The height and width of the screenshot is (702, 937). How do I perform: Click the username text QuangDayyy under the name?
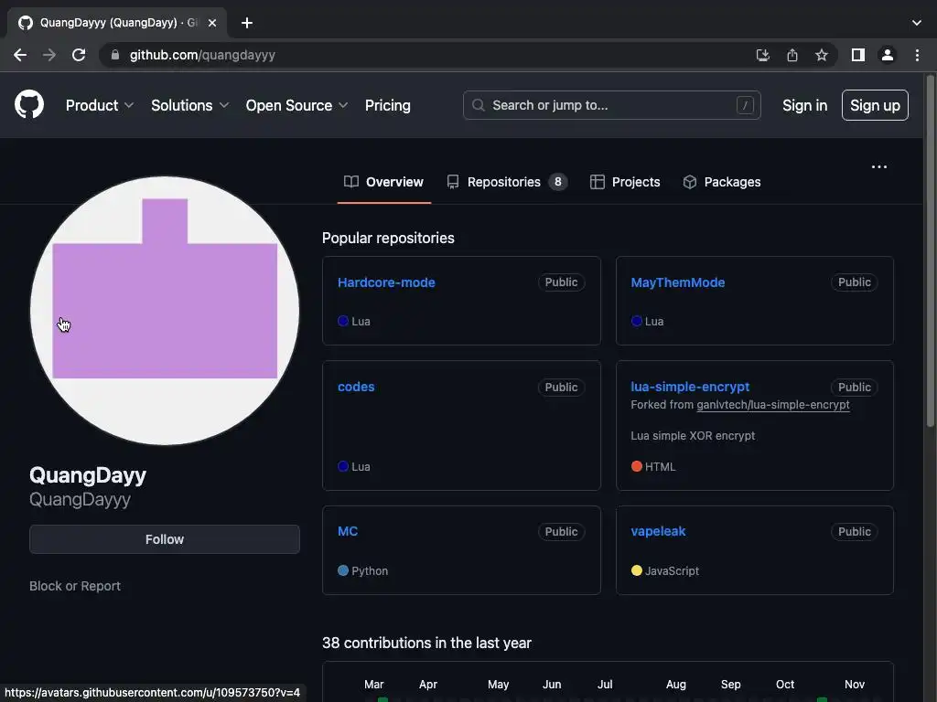pyautogui.click(x=81, y=499)
